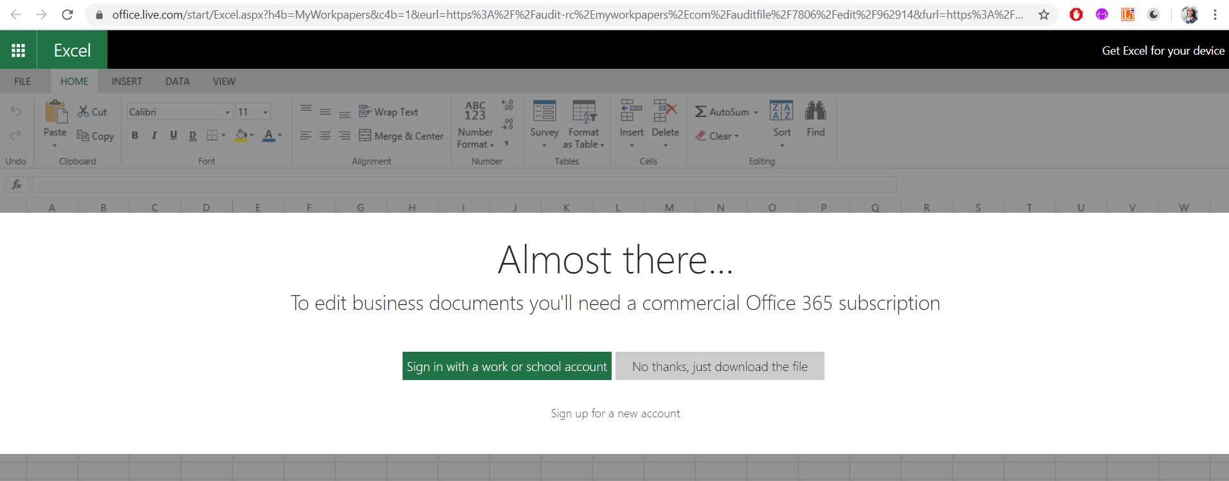Click in the formula bar field
This screenshot has height=481, width=1229.
pos(464,185)
